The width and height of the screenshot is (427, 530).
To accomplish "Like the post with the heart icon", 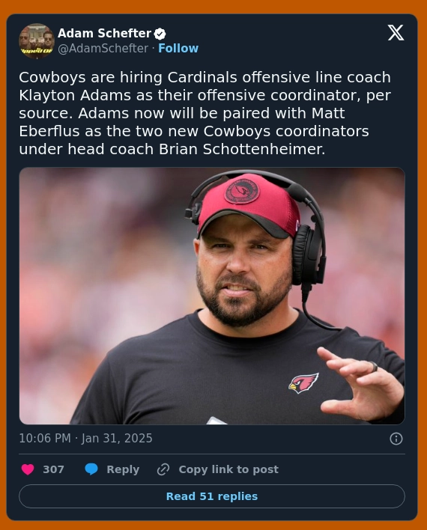I will pos(28,469).
